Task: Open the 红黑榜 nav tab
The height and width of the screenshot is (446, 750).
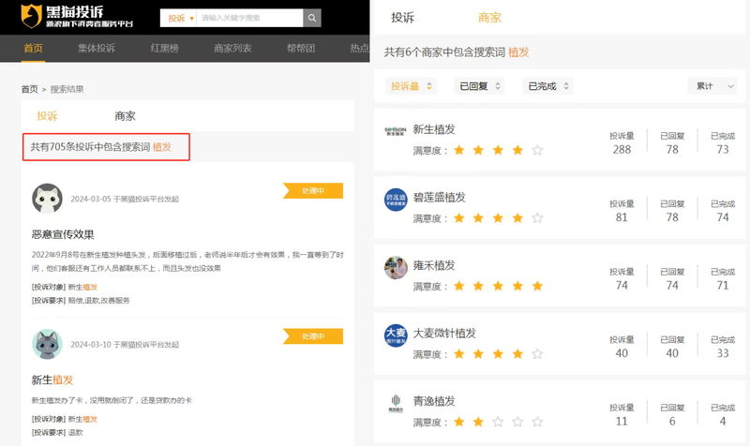Action: coord(165,48)
